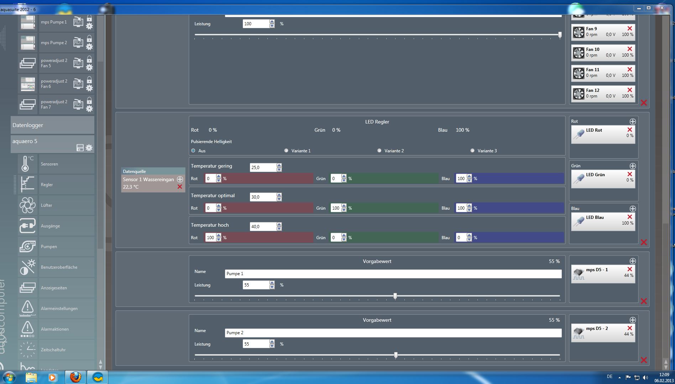Remove Sensor 1 Wassereingang data source
675x384 pixels.
[180, 187]
